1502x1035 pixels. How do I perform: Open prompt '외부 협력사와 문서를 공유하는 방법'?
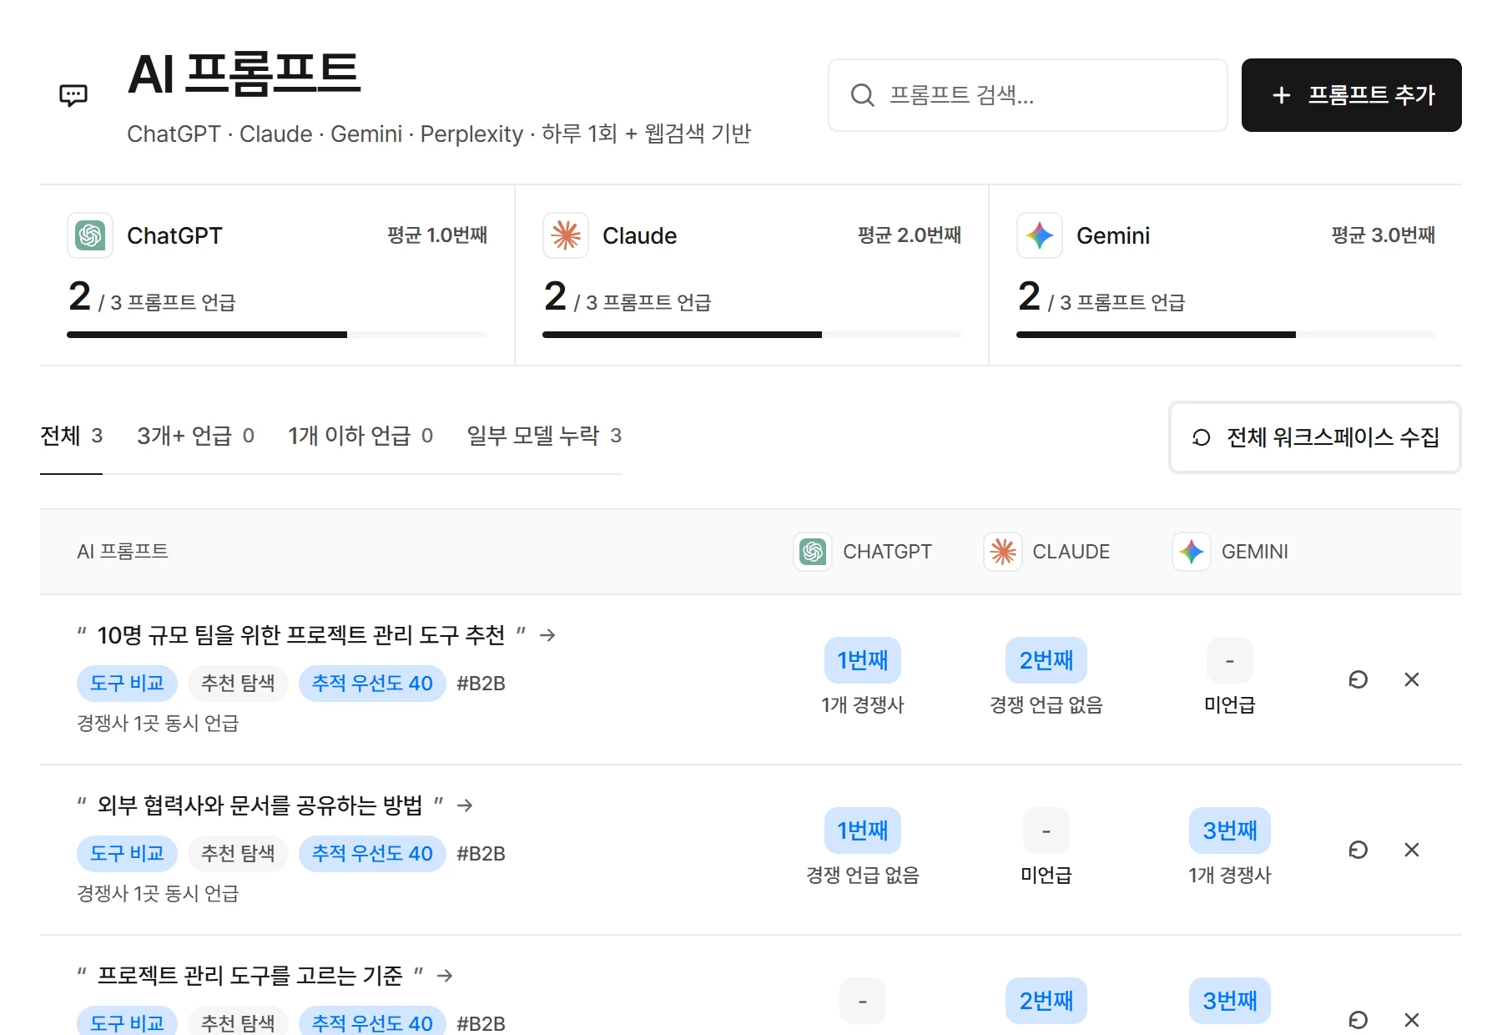click(x=260, y=805)
